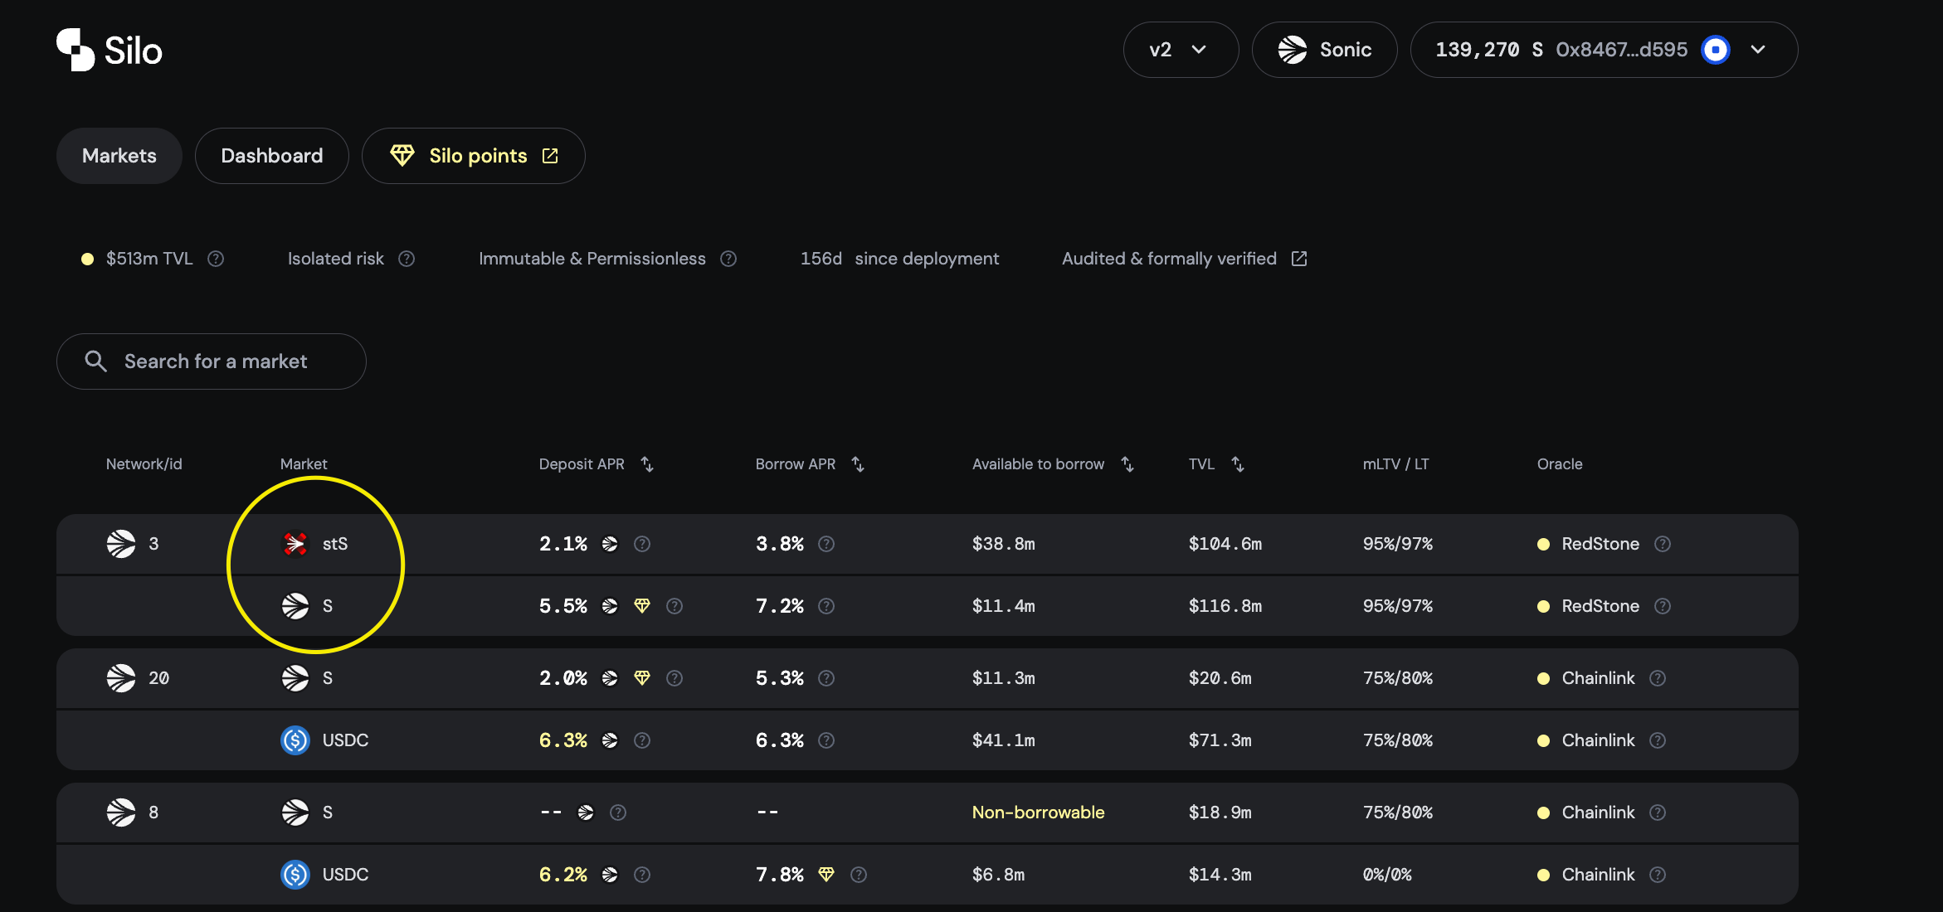Click help icon next to 3.8% borrow APR
1943x912 pixels.
coord(826,544)
